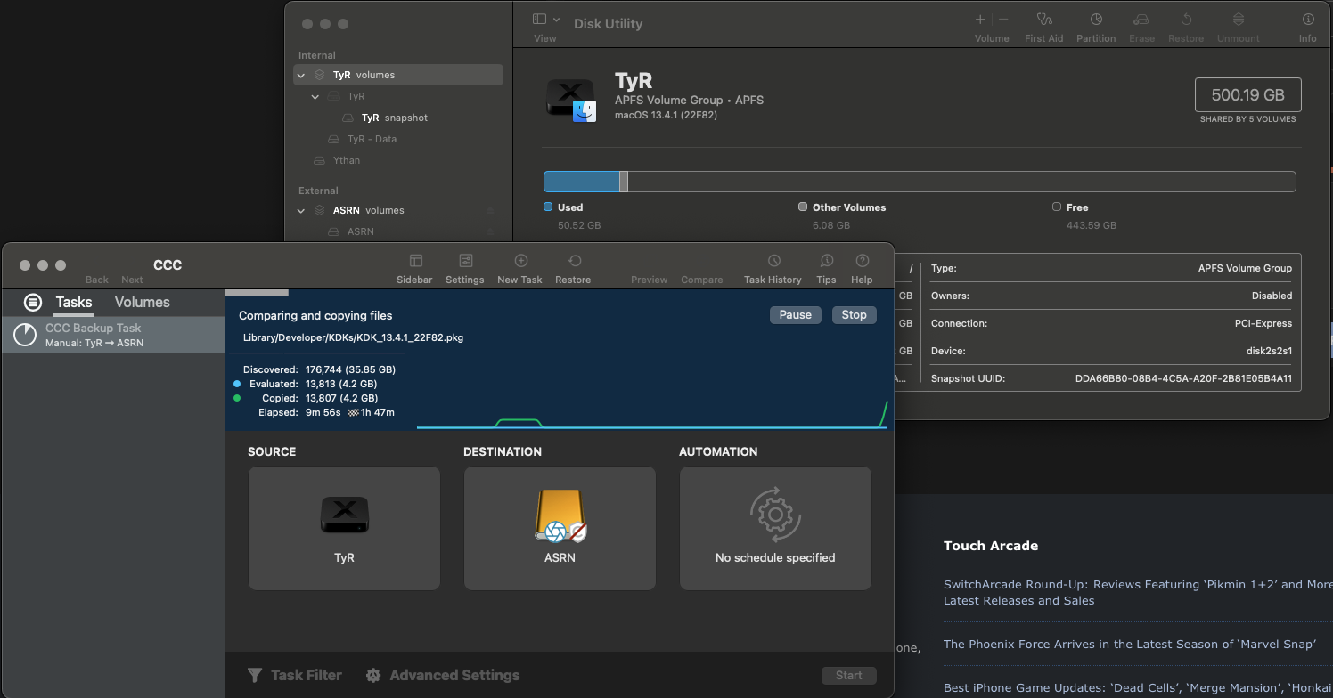
Task: Click the Free space color legend
Action: pyautogui.click(x=1057, y=207)
